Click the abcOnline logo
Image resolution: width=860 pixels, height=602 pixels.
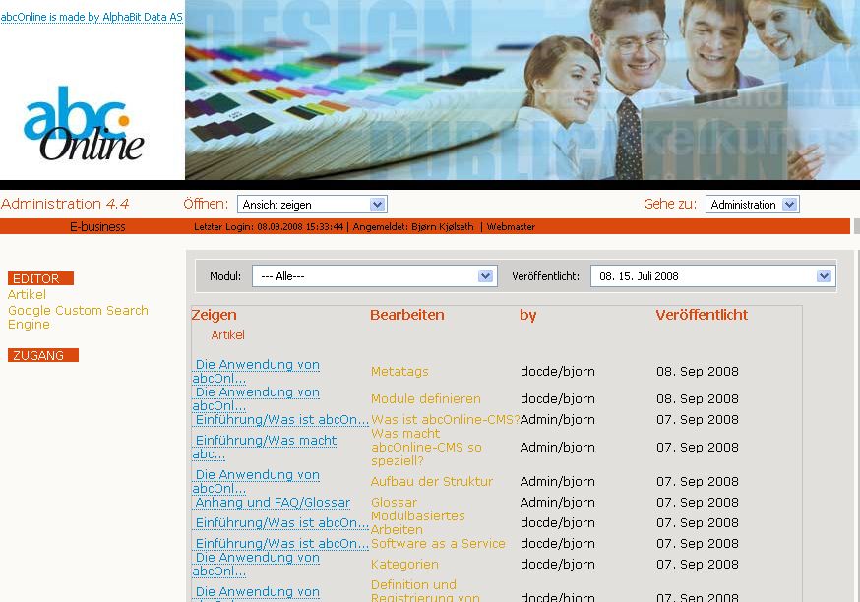84,124
